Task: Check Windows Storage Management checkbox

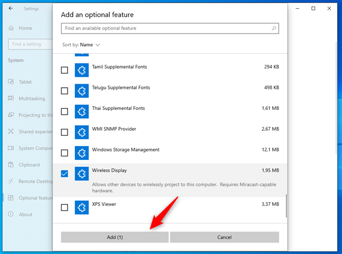Action: (x=64, y=153)
